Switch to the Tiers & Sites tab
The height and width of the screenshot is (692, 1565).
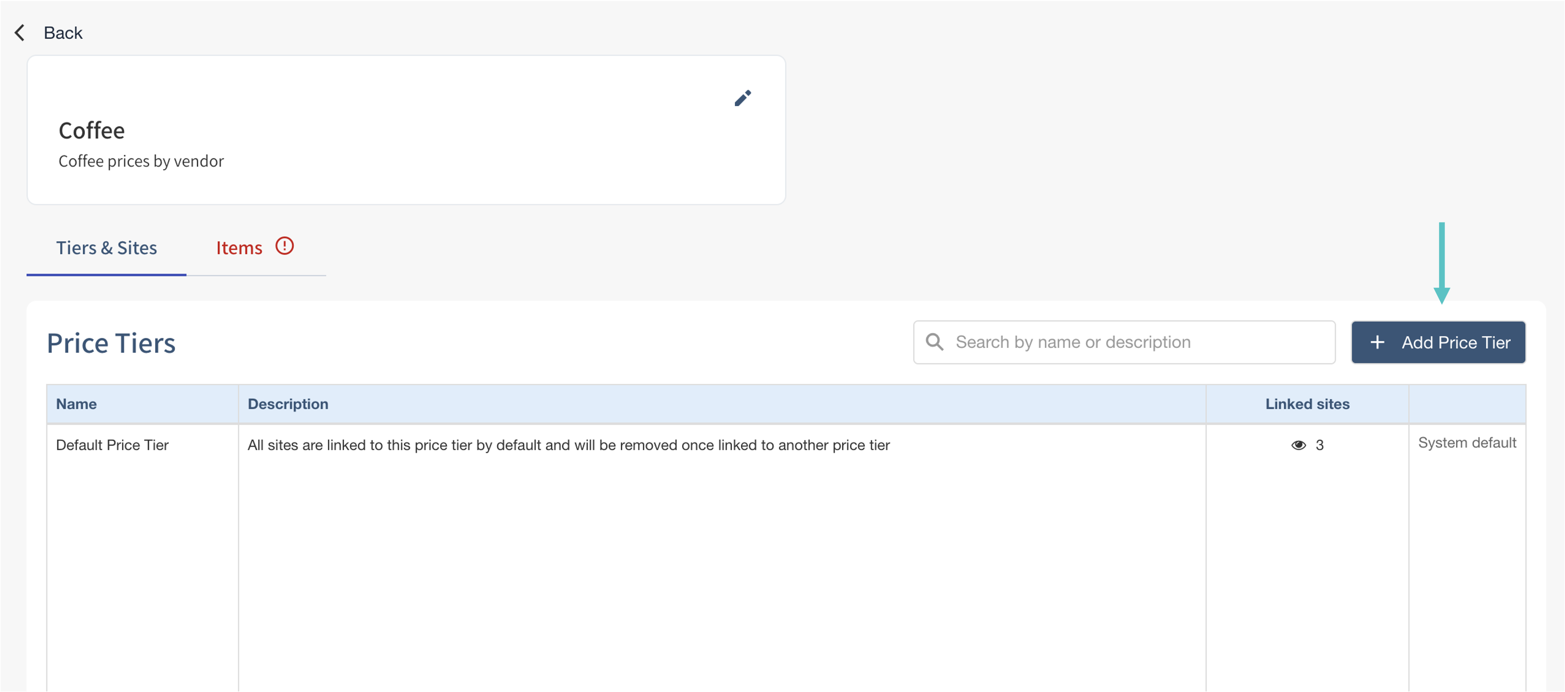(106, 248)
